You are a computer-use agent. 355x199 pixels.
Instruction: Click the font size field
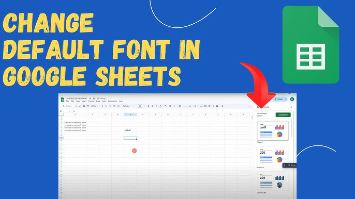140,106
